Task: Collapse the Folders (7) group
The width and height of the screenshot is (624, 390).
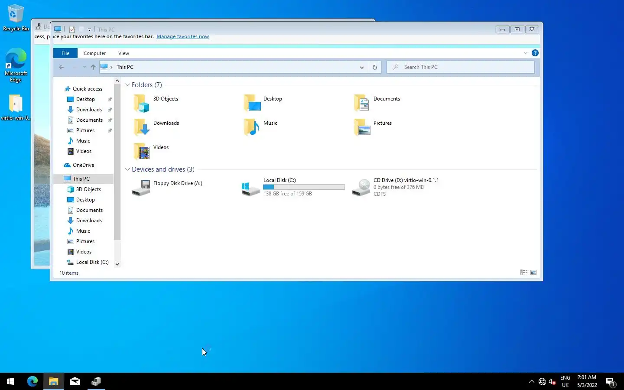Action: [x=127, y=85]
